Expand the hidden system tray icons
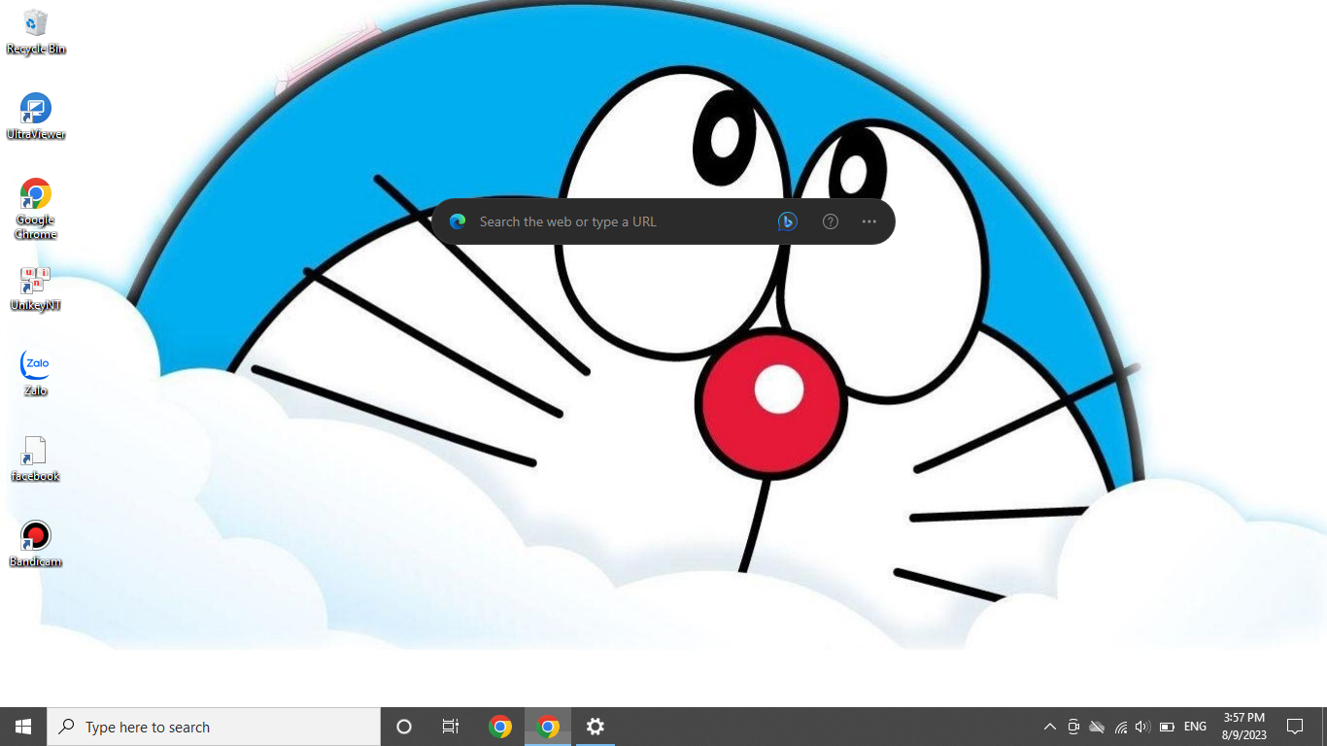Image resolution: width=1327 pixels, height=746 pixels. (x=1050, y=727)
